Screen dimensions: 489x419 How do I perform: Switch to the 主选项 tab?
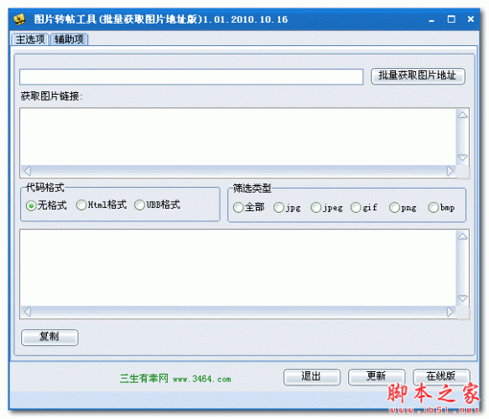pyautogui.click(x=30, y=39)
